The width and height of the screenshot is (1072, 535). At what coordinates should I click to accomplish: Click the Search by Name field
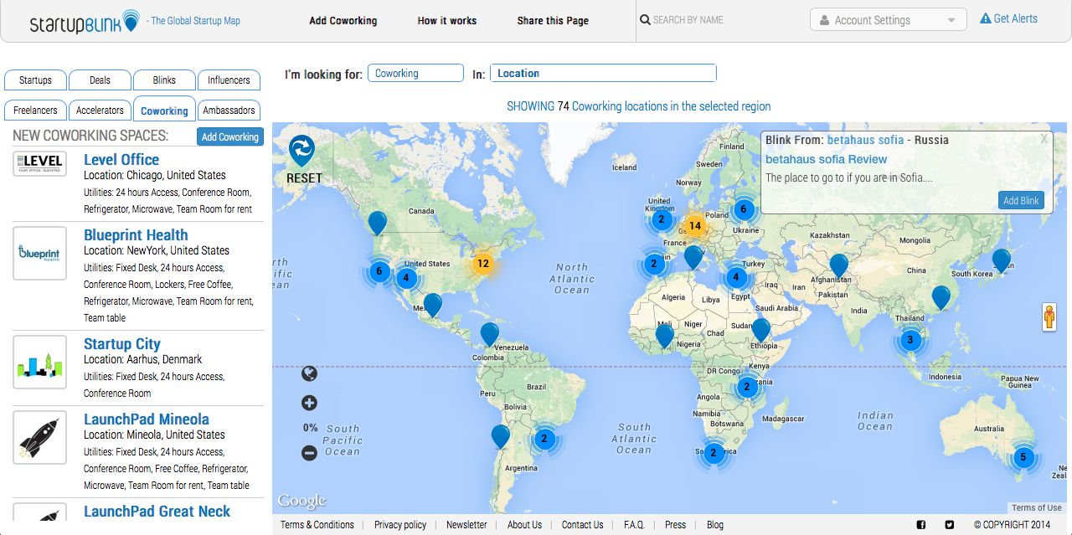720,20
